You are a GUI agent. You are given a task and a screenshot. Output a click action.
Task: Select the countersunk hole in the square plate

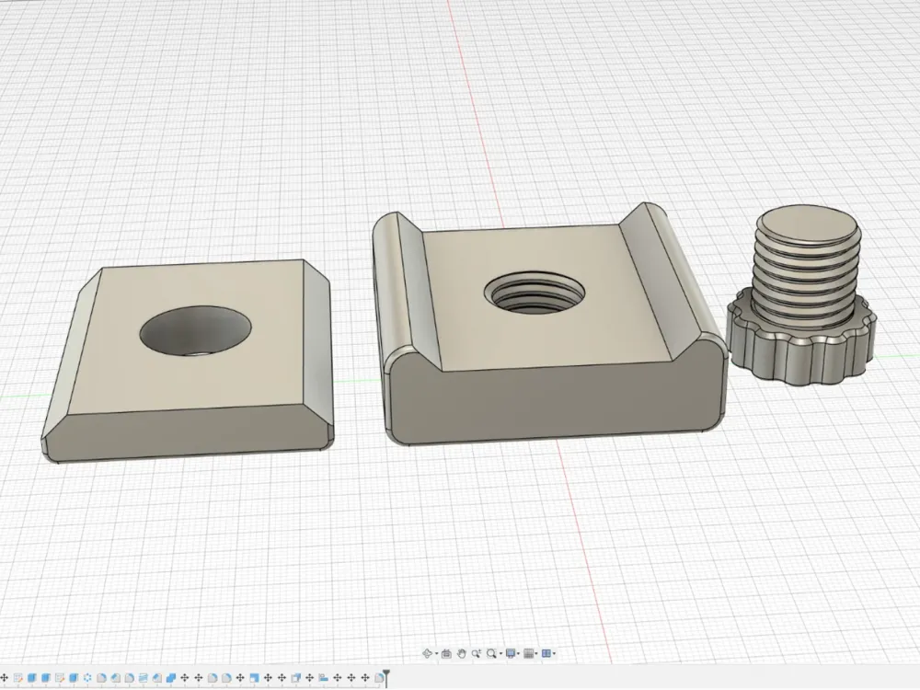pyautogui.click(x=195, y=329)
